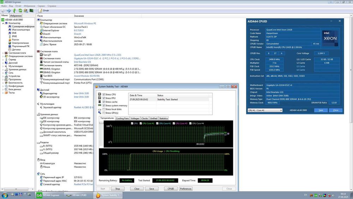Screen dimensions: 353x199
Task: Enable the Stress GPU(s) checkbox
Action: (103, 113)
